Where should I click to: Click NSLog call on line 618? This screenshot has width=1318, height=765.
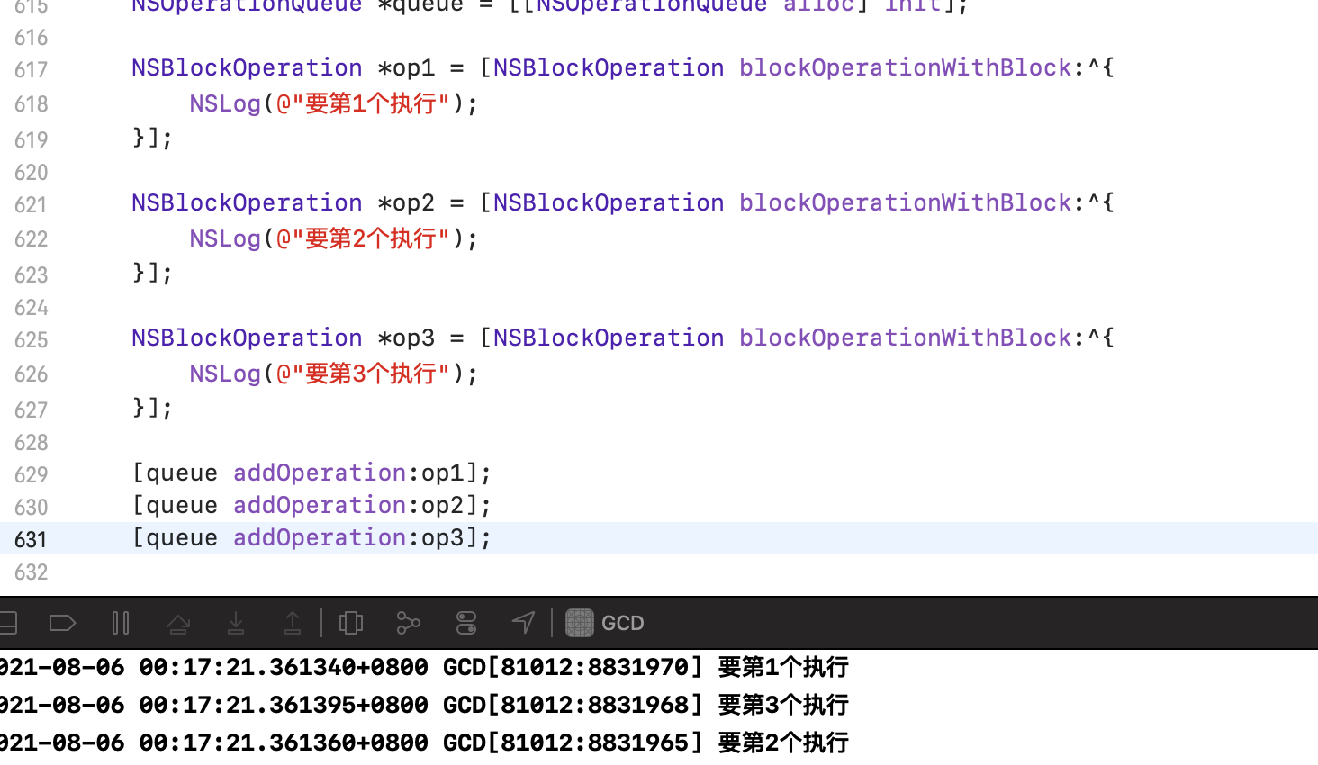[x=225, y=103]
